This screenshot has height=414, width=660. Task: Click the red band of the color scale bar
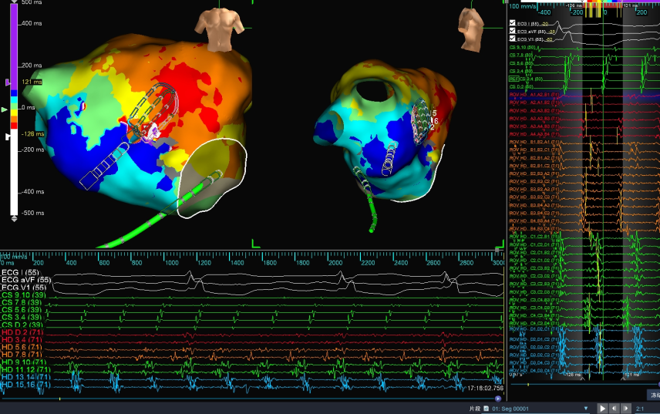point(14,126)
